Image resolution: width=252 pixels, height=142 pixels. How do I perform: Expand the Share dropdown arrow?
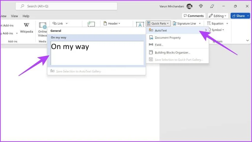point(248,16)
